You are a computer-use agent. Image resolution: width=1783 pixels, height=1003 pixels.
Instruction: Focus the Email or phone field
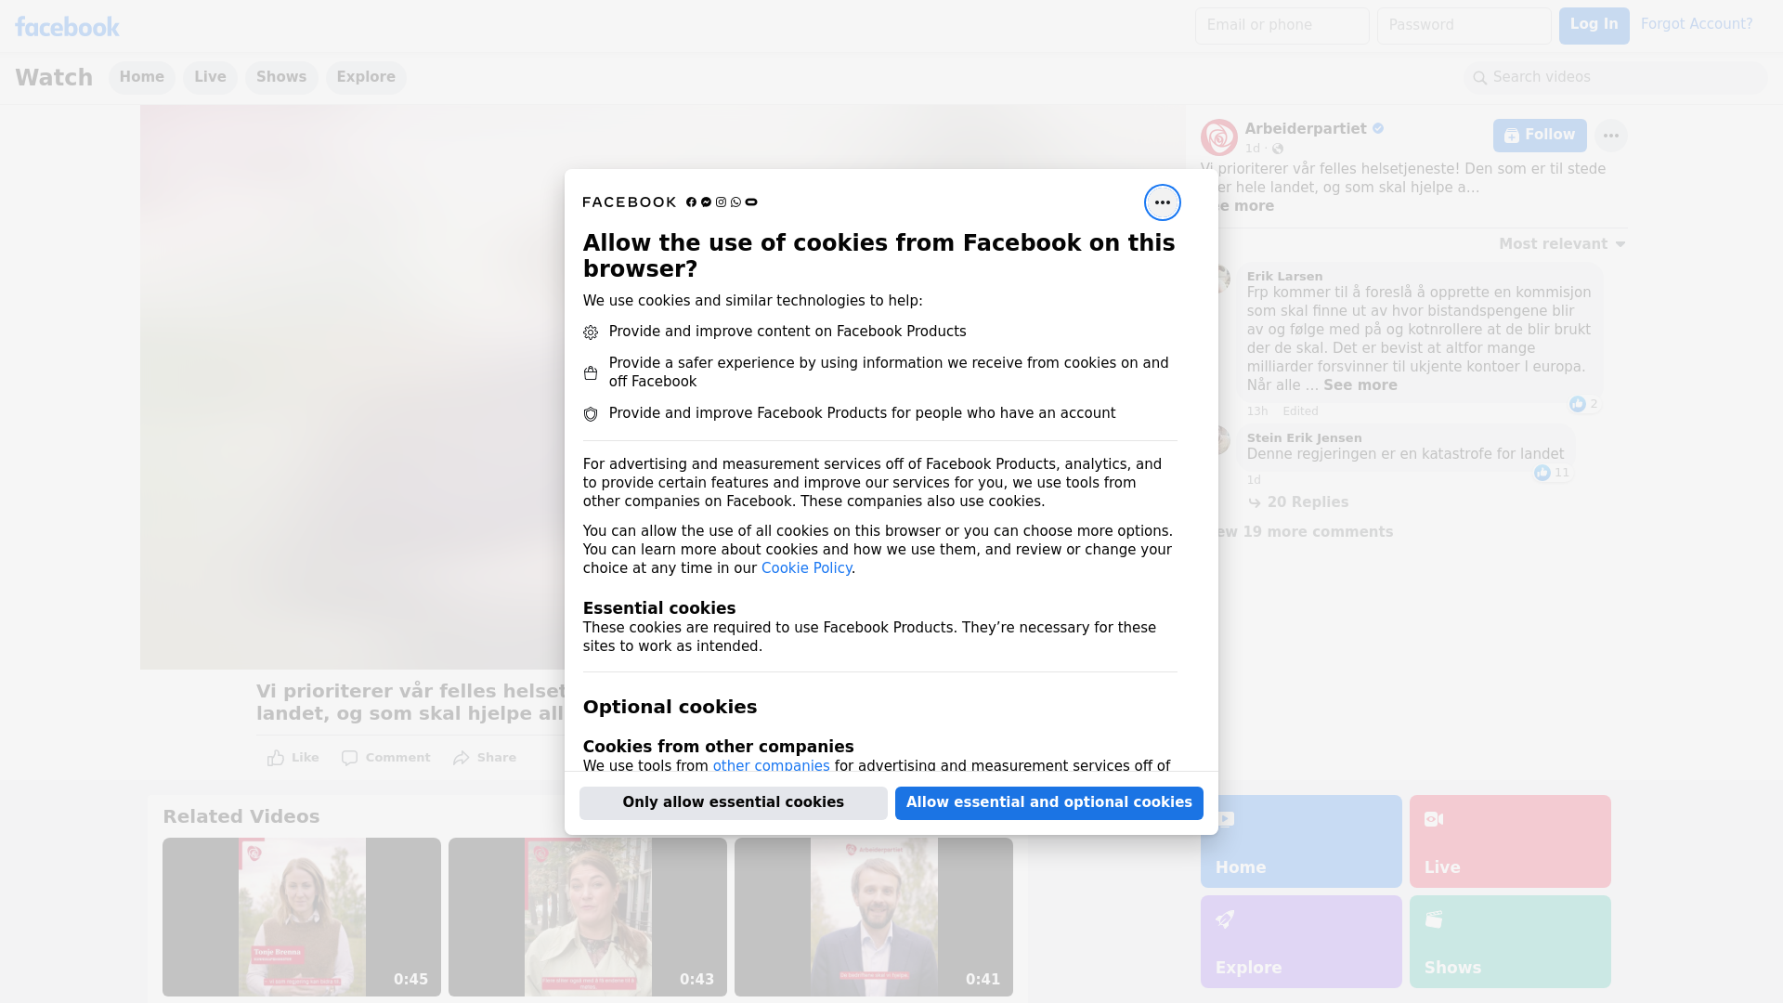point(1282,26)
